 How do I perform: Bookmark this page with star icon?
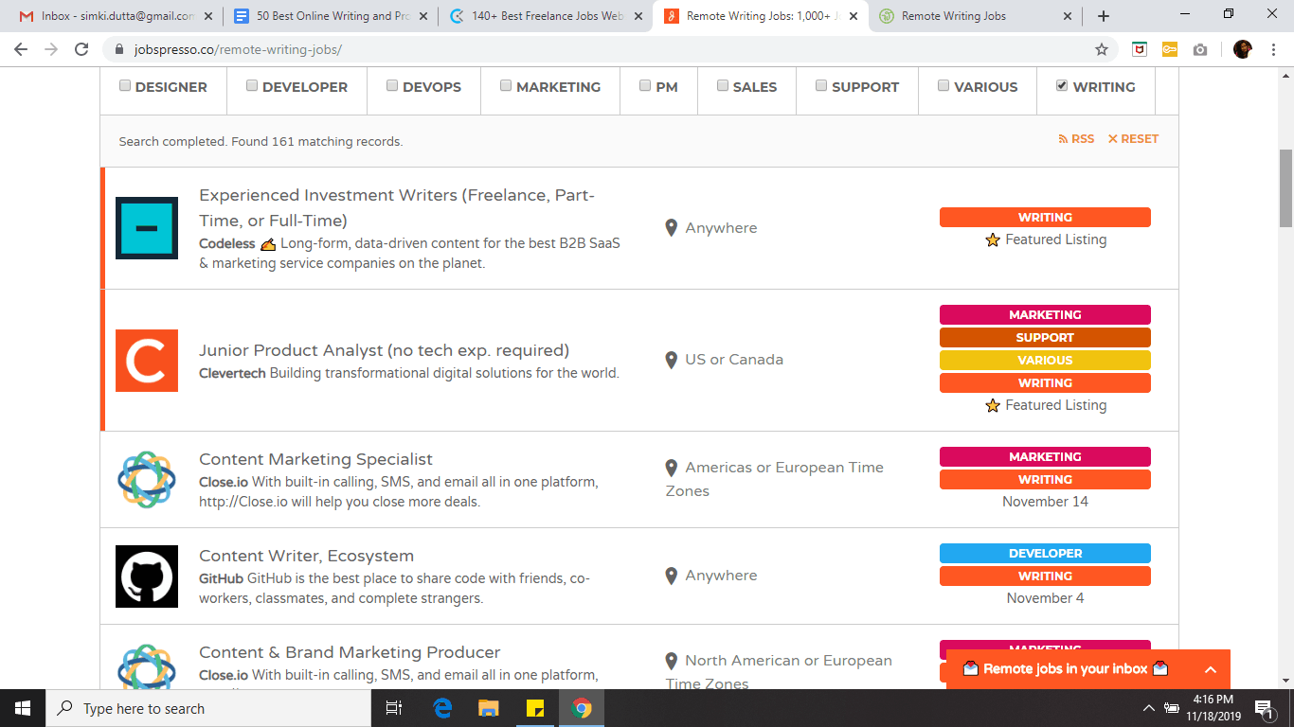click(x=1102, y=49)
